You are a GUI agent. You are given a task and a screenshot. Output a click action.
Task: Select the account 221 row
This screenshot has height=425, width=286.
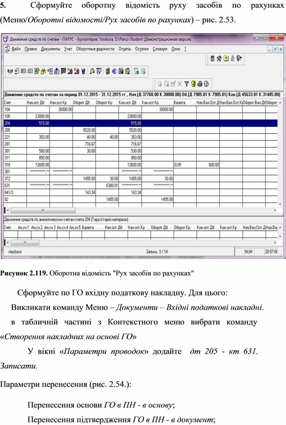click(140, 137)
